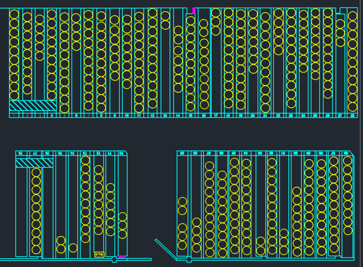The height and width of the screenshot is (267, 363).
Task: Click column number 14 in top row
Action: pyautogui.click(x=178, y=115)
